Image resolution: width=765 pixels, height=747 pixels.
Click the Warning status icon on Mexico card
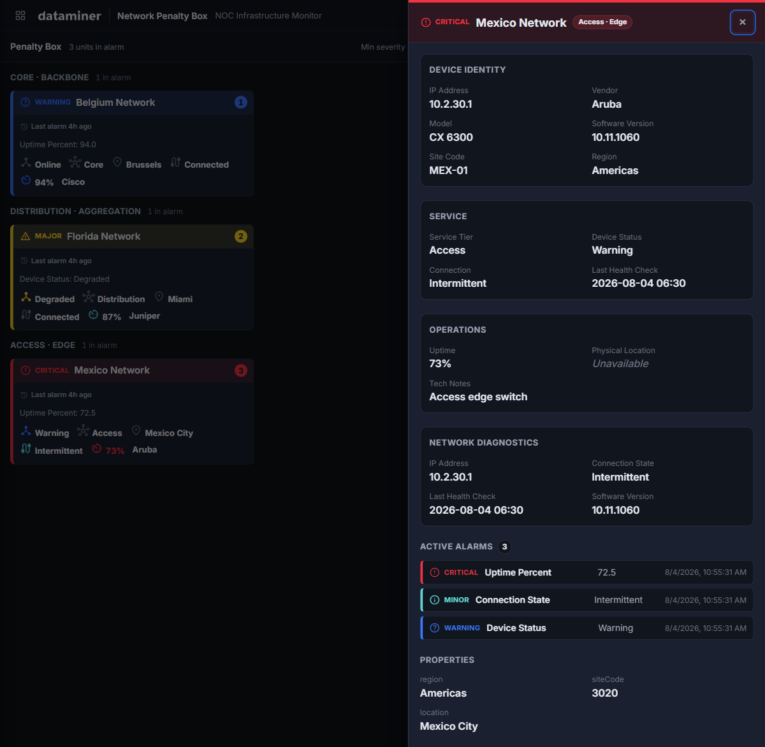26,431
